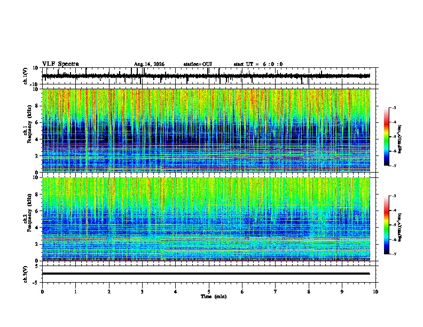Click the ch.1 spectrogram color scale bar
The image size is (423, 327).
click(387, 137)
